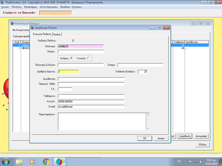Confirm edits with the OK button
Image resolution: width=222 pixels, height=166 pixels.
pyautogui.click(x=145, y=138)
